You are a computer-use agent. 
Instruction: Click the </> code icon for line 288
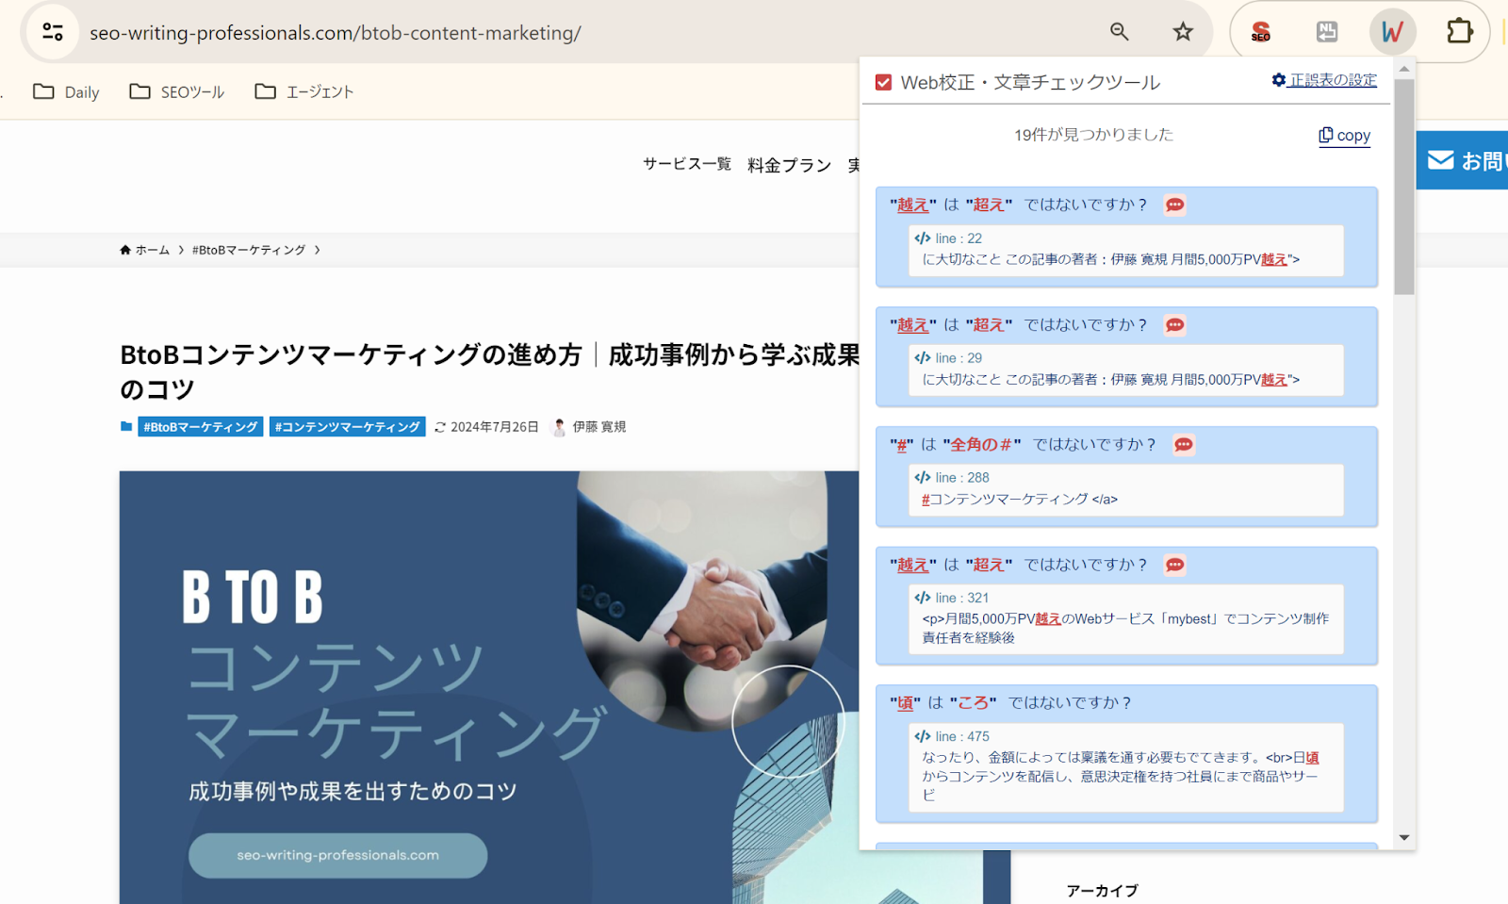[922, 477]
